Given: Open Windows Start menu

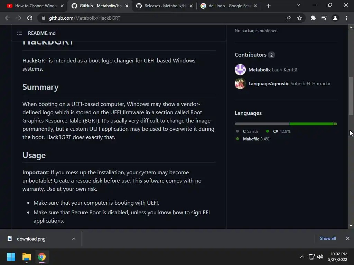Looking at the screenshot, I should point(11,257).
